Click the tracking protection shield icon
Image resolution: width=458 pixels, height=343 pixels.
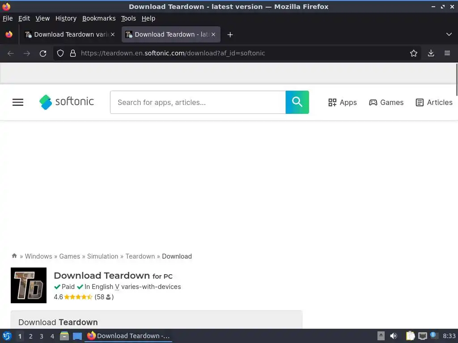click(60, 54)
